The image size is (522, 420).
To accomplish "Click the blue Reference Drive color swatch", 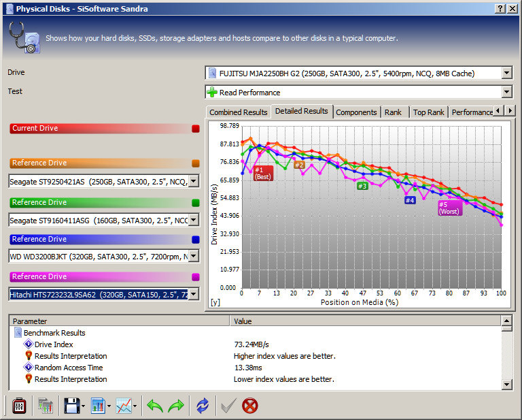I will tap(196, 240).
